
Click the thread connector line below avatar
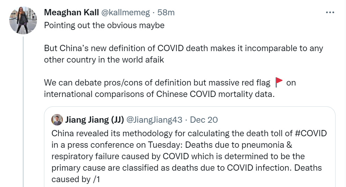click(23, 112)
